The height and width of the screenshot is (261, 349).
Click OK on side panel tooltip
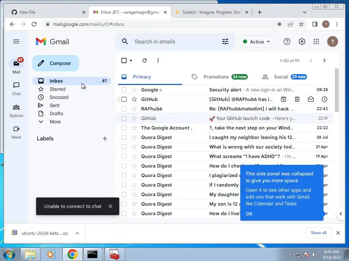click(x=249, y=214)
